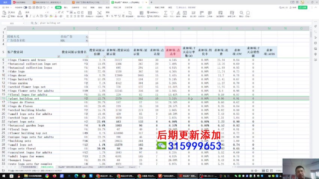319x179 pixels.
Task: Click the Name Box showing cell reference
Action: click(x=15, y=23)
